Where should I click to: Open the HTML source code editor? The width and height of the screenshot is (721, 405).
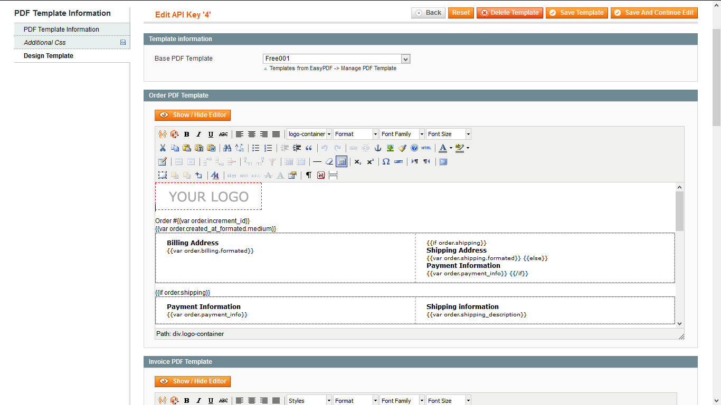tap(425, 148)
